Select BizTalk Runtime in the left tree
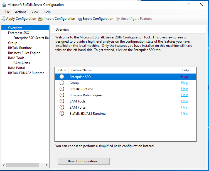 click(20, 48)
